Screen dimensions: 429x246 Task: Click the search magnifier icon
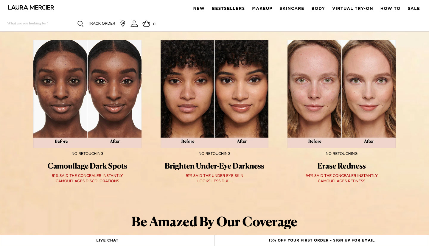point(80,24)
